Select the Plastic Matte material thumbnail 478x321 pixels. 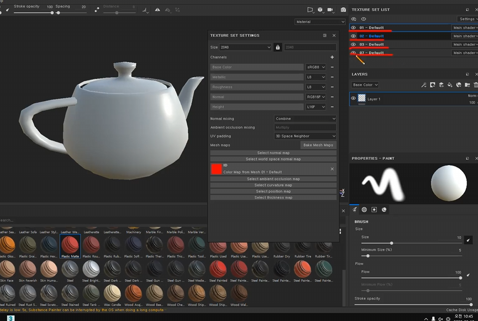click(70, 244)
